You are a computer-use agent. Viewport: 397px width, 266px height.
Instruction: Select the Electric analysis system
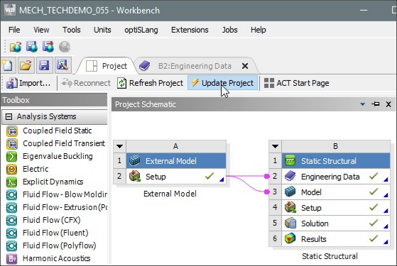pyautogui.click(x=36, y=169)
